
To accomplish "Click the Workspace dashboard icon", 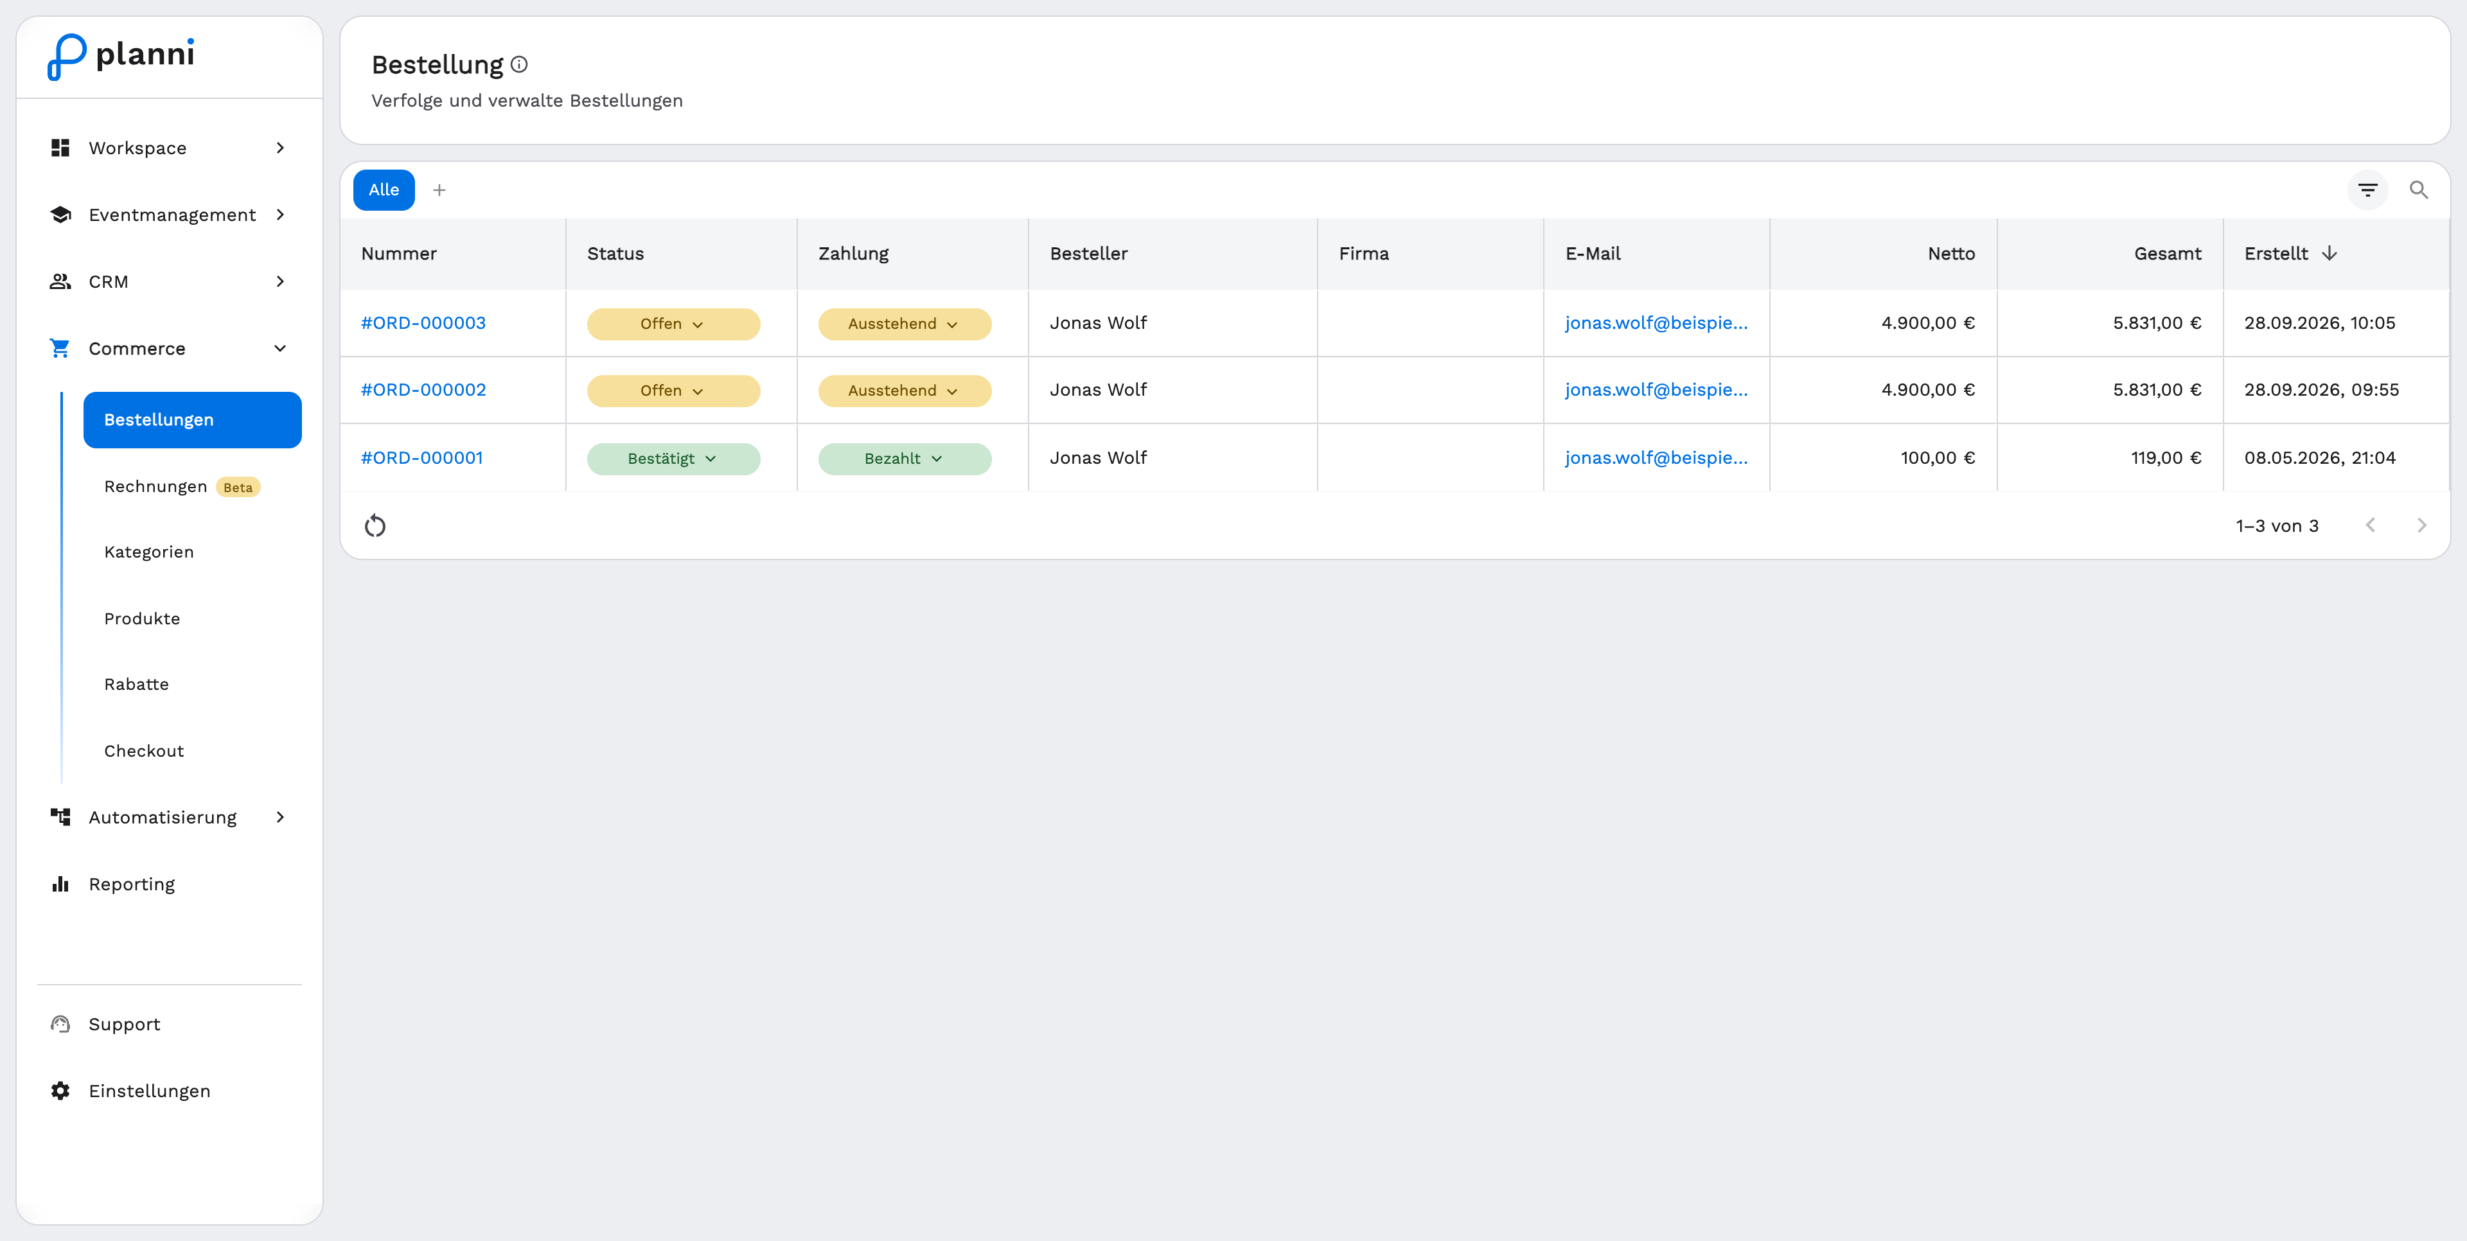I will point(60,148).
